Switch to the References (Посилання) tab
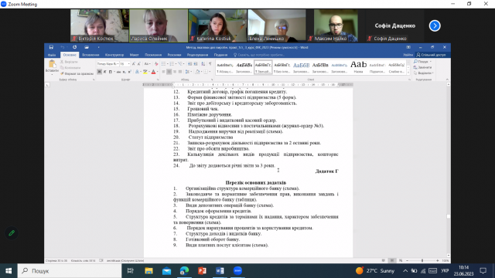This screenshot has width=495, height=278. (153, 55)
